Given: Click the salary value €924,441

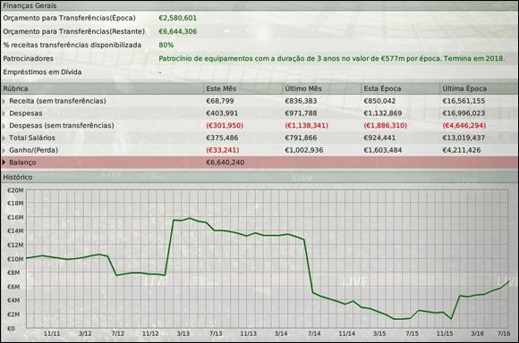Looking at the screenshot, I should pos(379,138).
